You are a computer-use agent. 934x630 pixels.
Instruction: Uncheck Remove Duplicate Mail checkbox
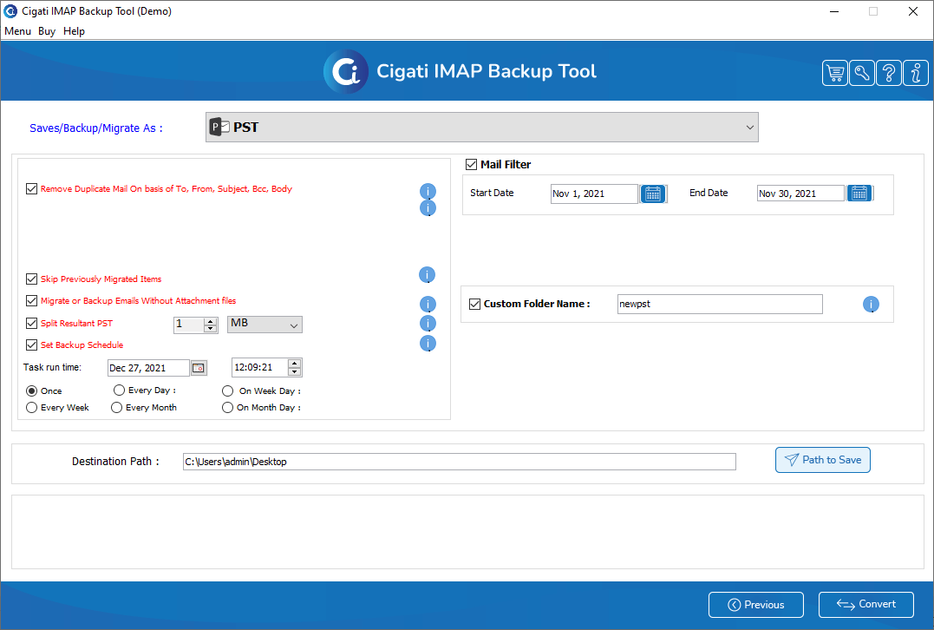(x=31, y=189)
